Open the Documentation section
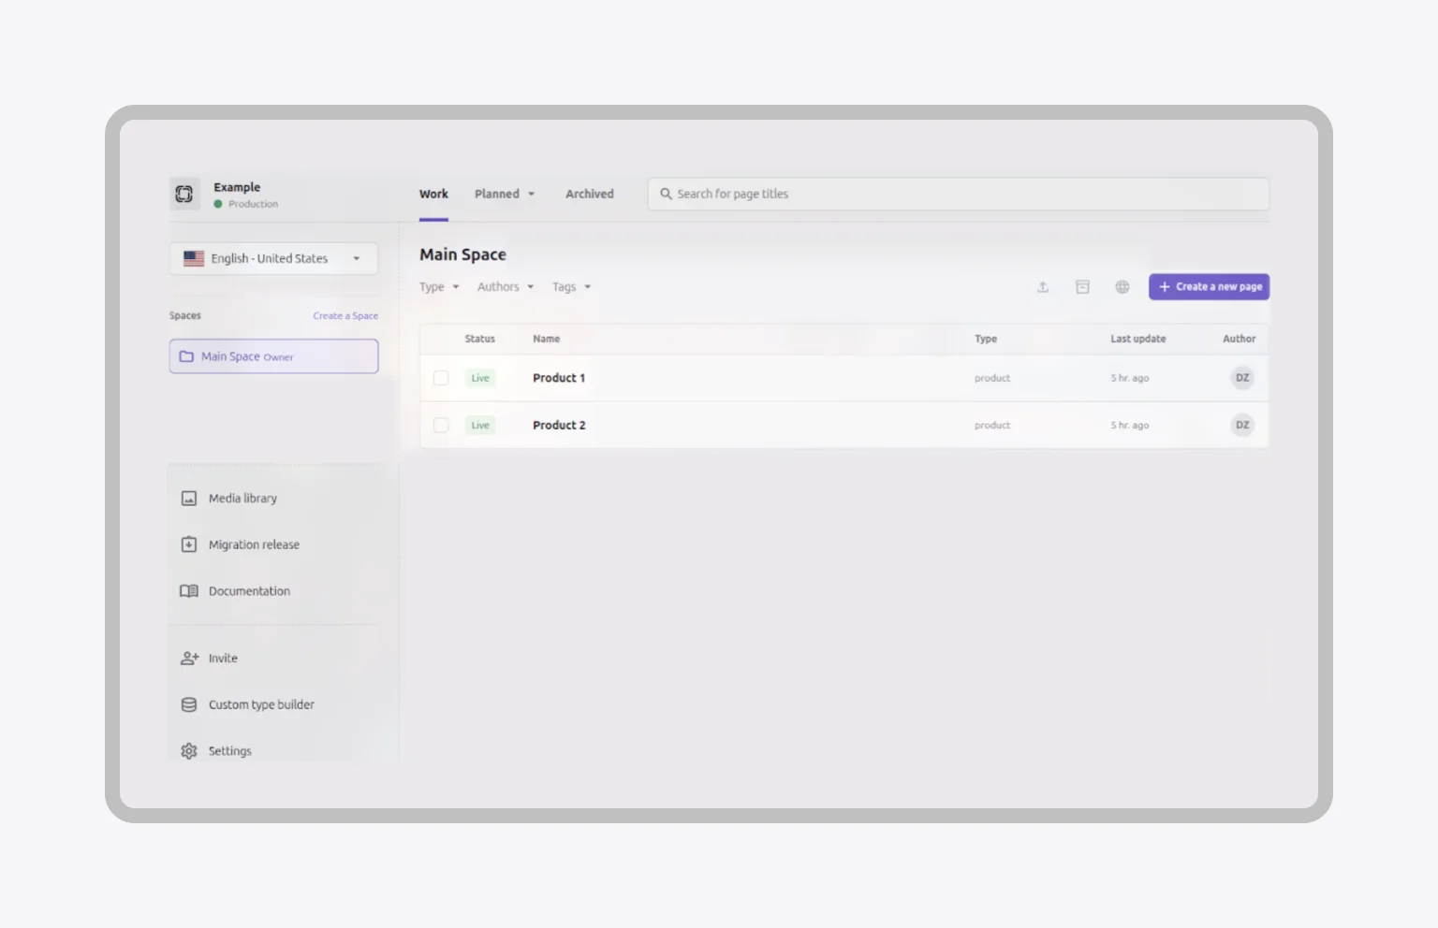 (x=248, y=590)
